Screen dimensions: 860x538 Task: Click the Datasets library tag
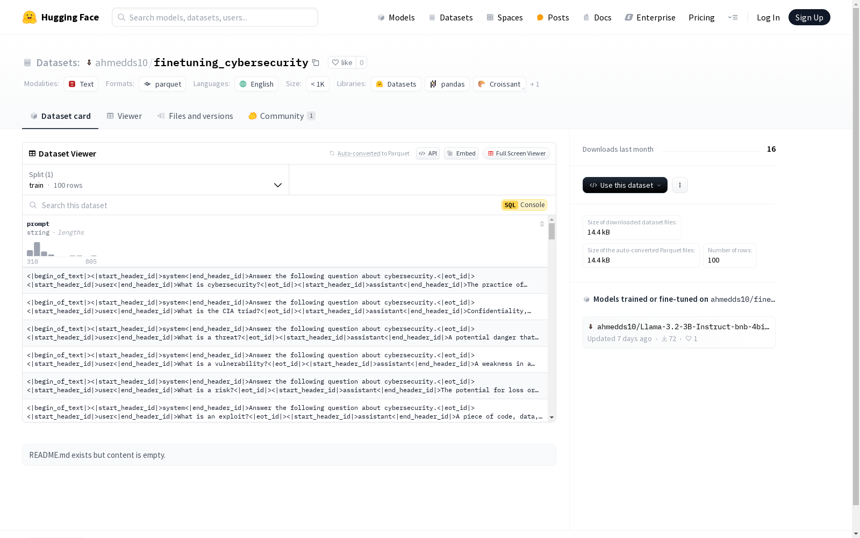pyautogui.click(x=396, y=84)
